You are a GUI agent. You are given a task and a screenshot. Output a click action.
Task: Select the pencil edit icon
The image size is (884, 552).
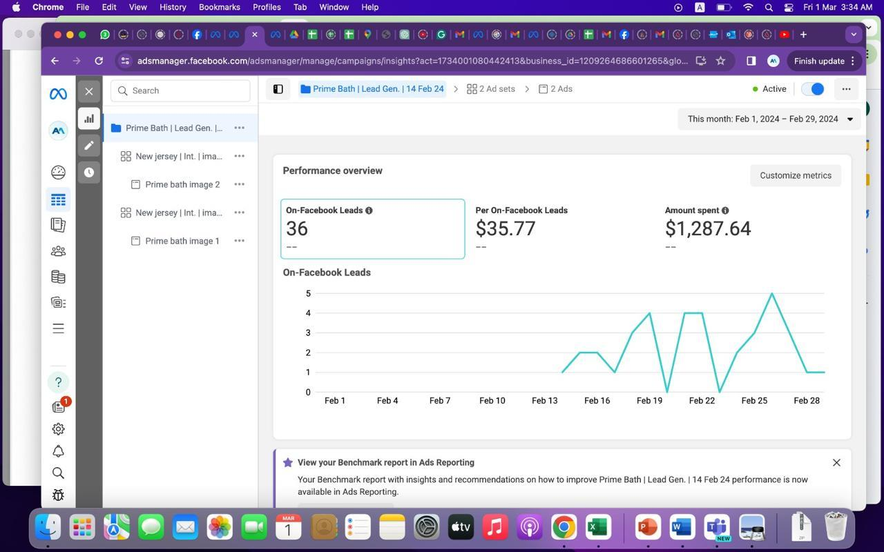coord(89,146)
